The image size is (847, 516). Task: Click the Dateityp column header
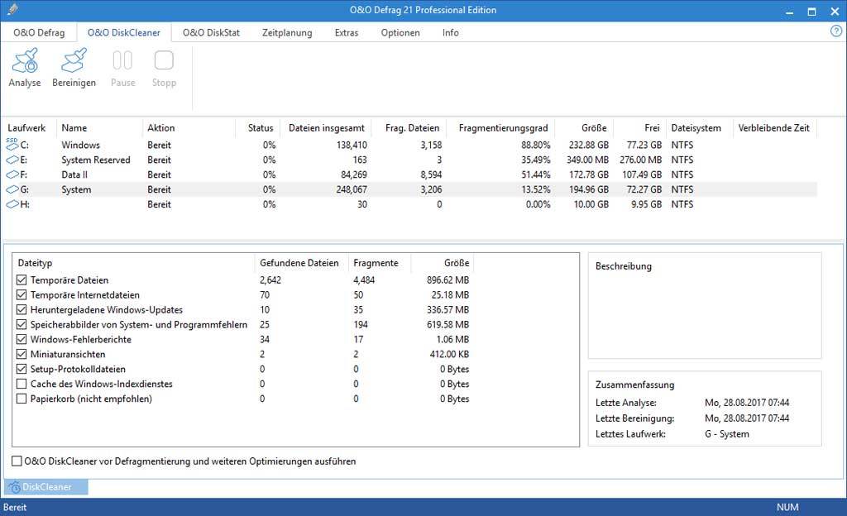click(x=35, y=263)
